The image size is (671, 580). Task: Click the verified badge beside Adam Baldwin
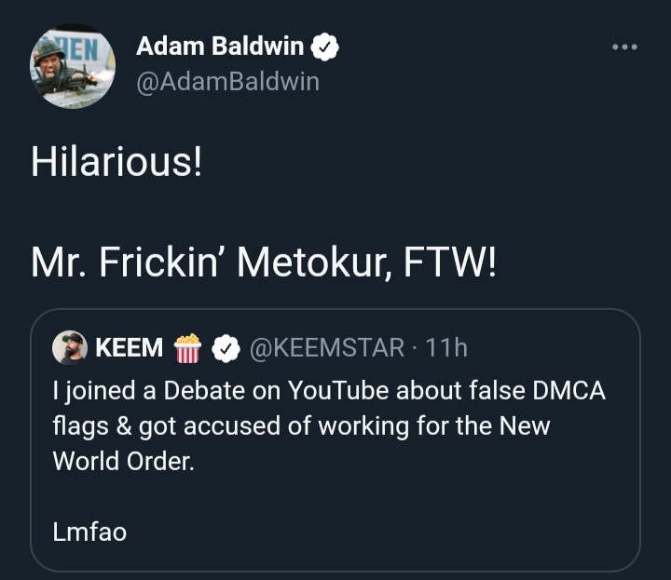(x=325, y=47)
